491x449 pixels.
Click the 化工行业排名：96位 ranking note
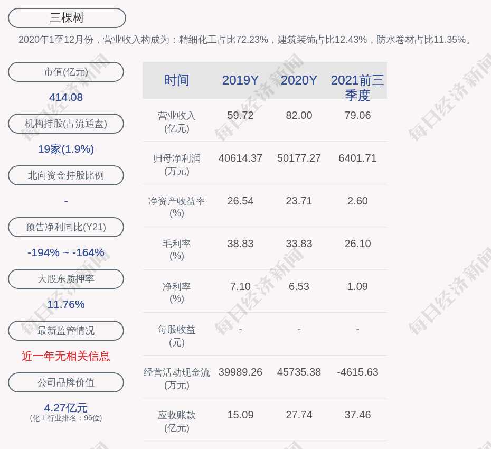click(66, 418)
